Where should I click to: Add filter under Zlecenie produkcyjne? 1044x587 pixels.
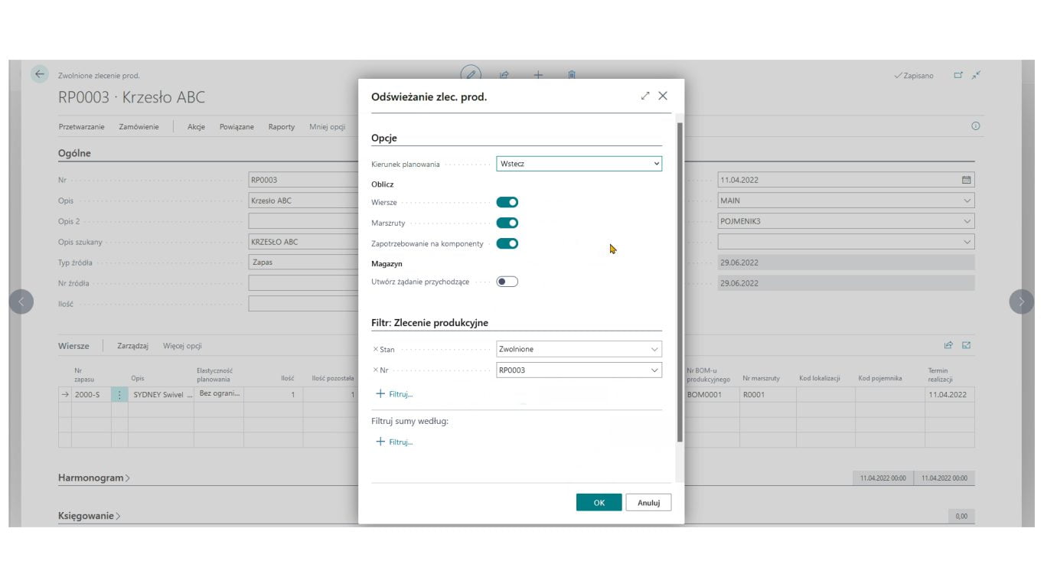395,394
